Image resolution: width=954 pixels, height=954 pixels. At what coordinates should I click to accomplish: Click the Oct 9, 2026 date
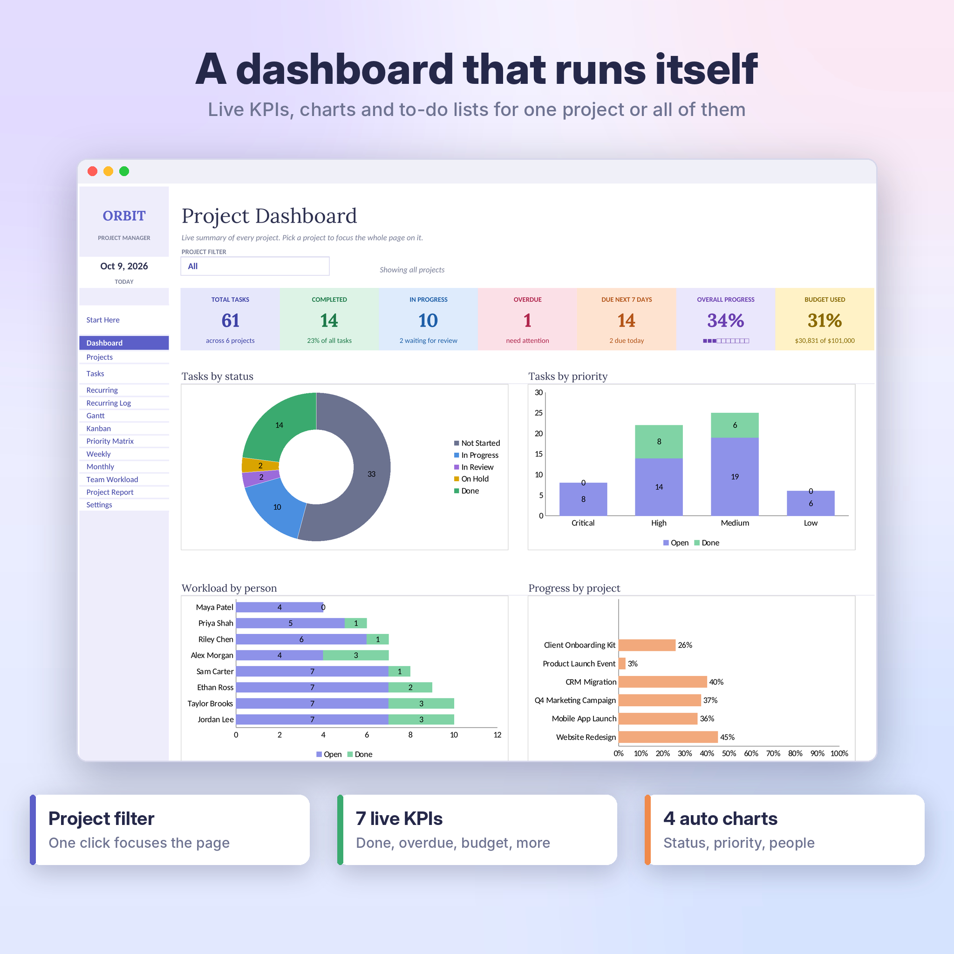[124, 266]
